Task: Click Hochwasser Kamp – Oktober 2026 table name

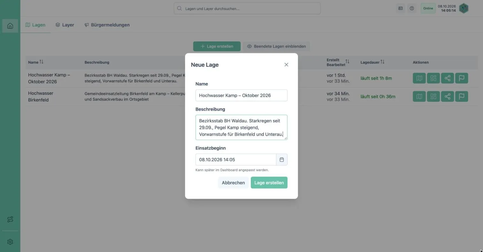Action: (x=49, y=78)
